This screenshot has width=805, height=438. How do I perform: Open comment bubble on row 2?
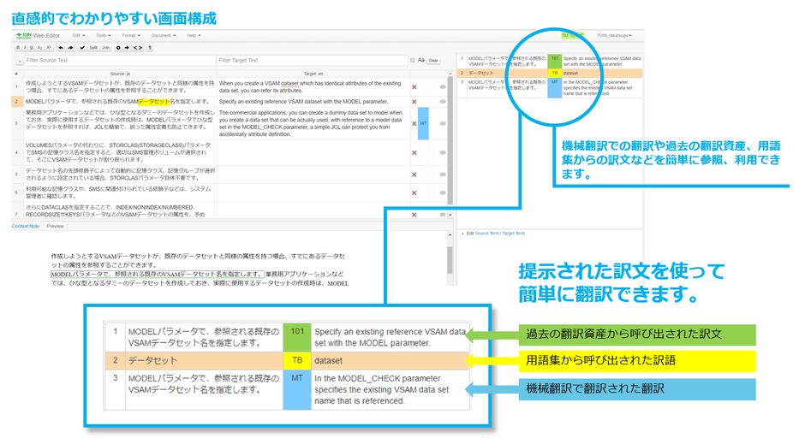click(x=443, y=101)
